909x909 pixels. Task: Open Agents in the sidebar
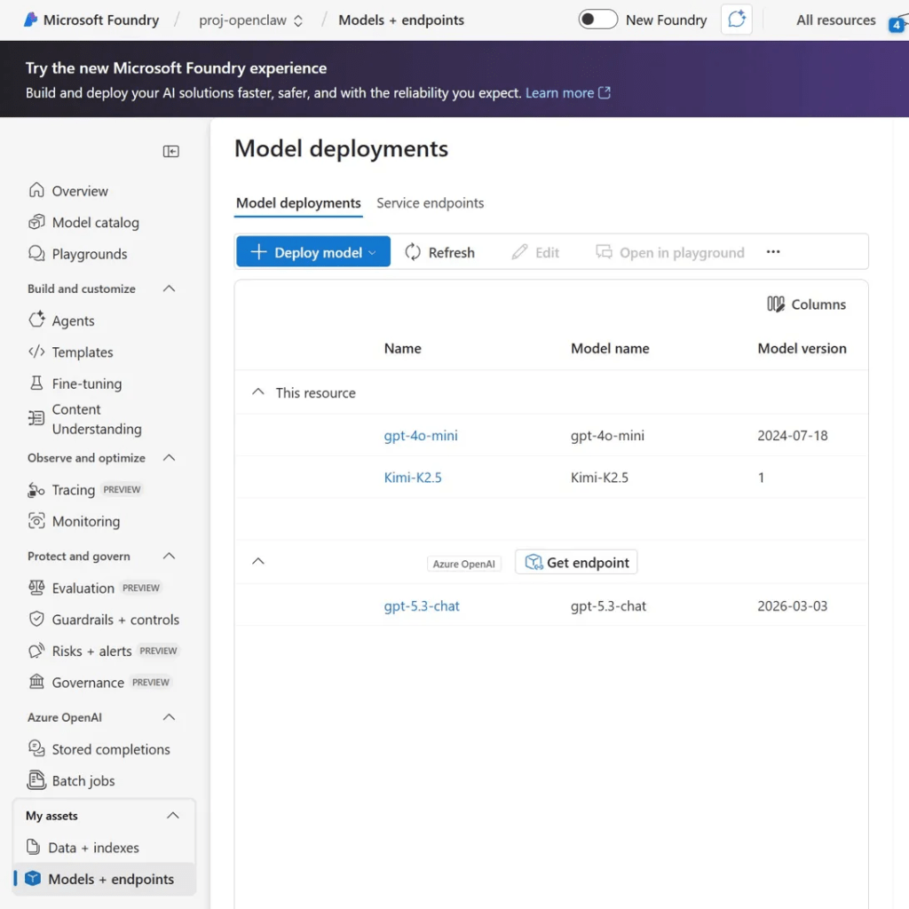[73, 321]
